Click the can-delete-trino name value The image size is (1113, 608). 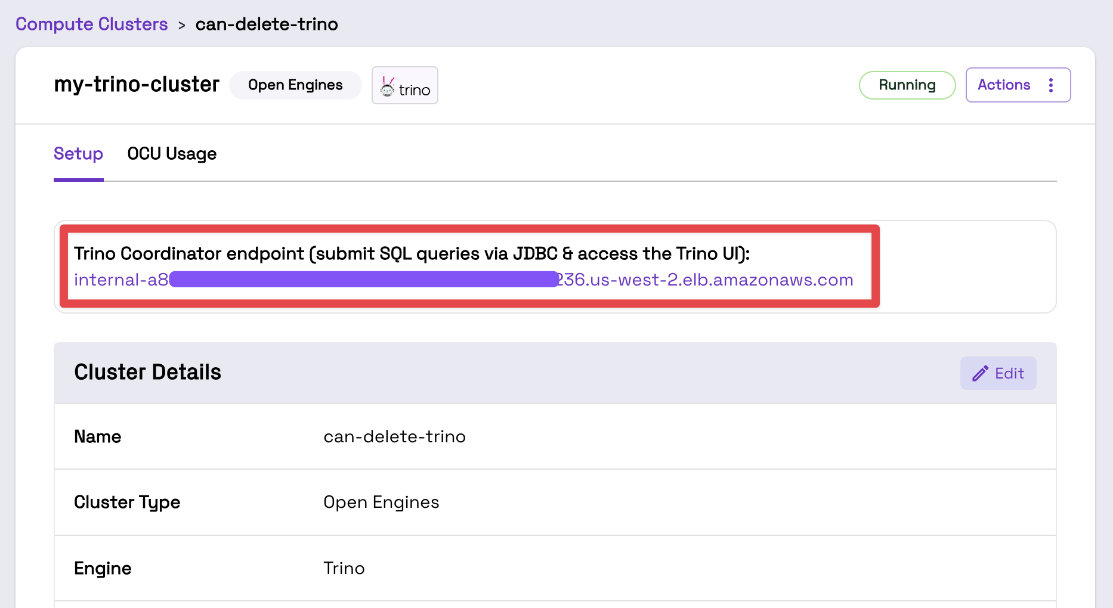point(394,436)
